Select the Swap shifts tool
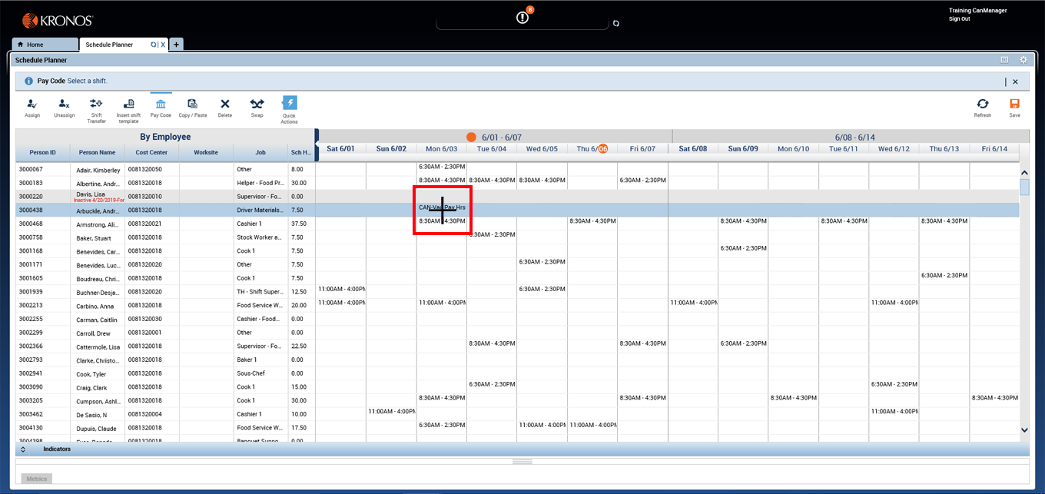Viewport: 1045px width, 494px height. pos(257,105)
